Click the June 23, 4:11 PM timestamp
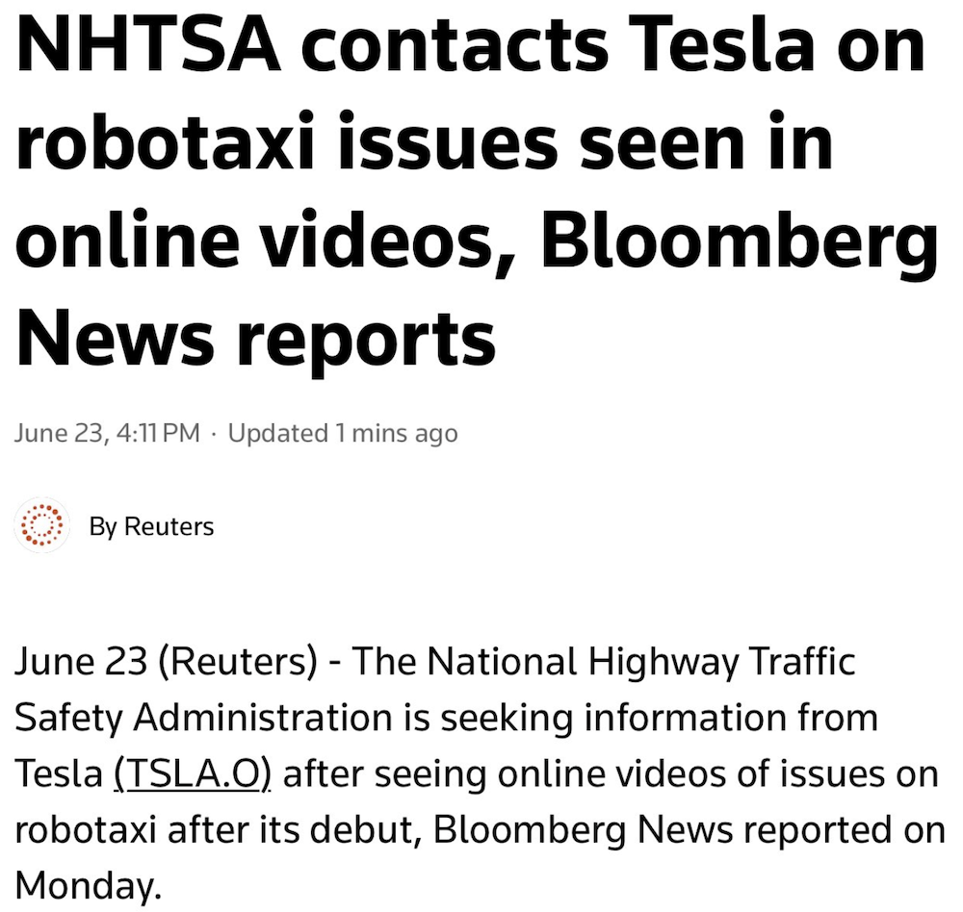The height and width of the screenshot is (912, 963). click(x=108, y=434)
